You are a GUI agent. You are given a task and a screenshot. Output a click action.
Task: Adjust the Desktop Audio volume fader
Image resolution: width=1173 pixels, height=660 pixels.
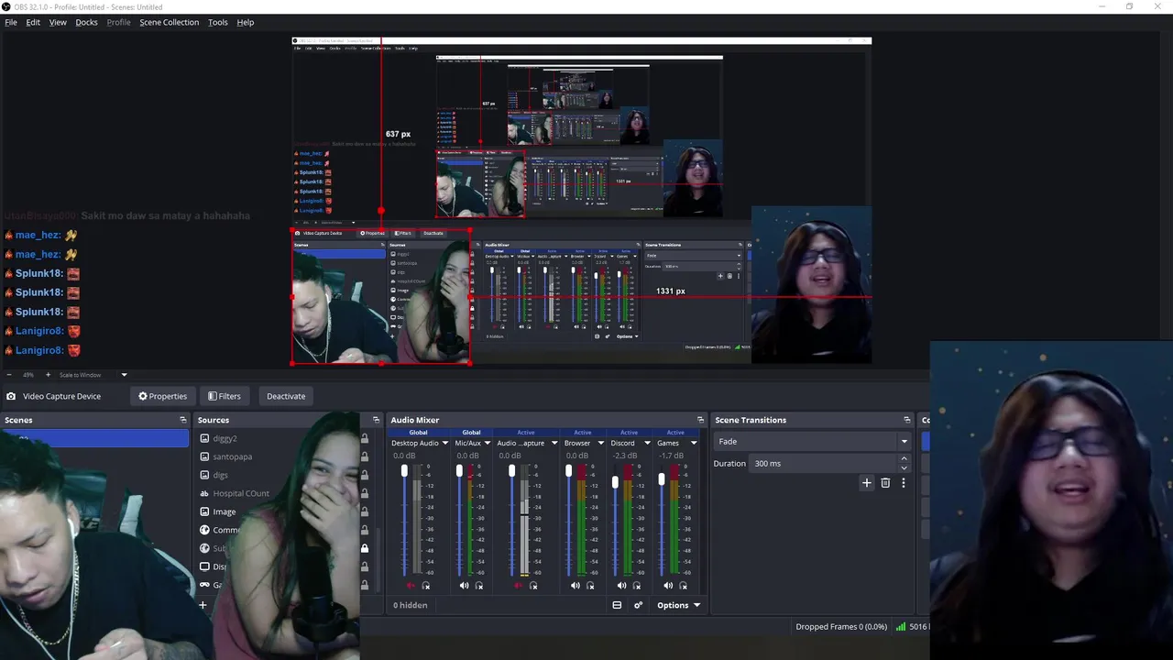(x=404, y=471)
